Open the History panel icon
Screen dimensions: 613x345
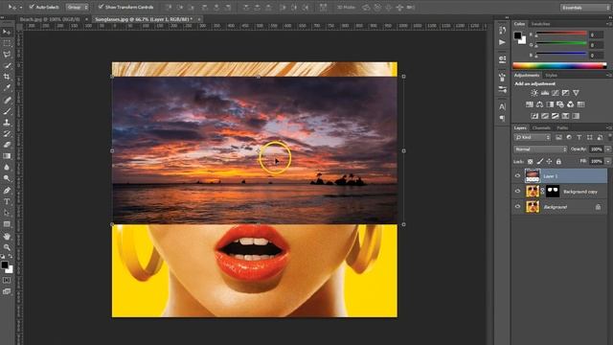tap(502, 30)
